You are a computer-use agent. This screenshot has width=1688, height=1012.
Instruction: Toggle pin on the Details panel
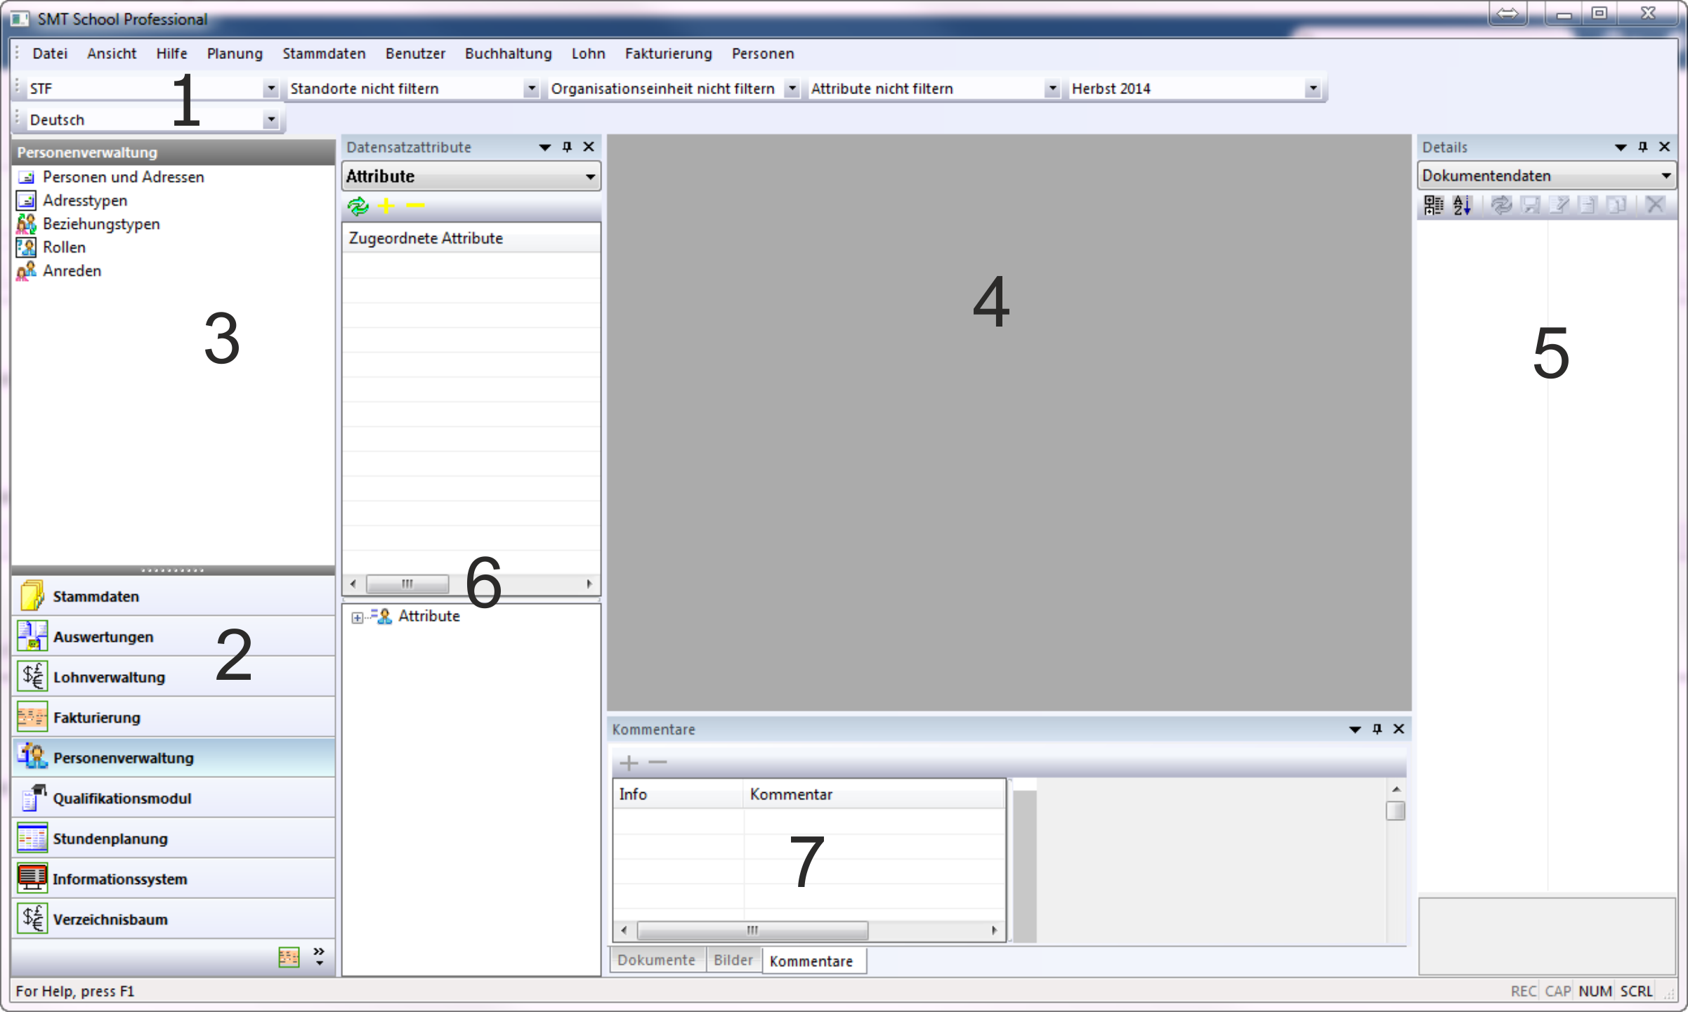1642,147
